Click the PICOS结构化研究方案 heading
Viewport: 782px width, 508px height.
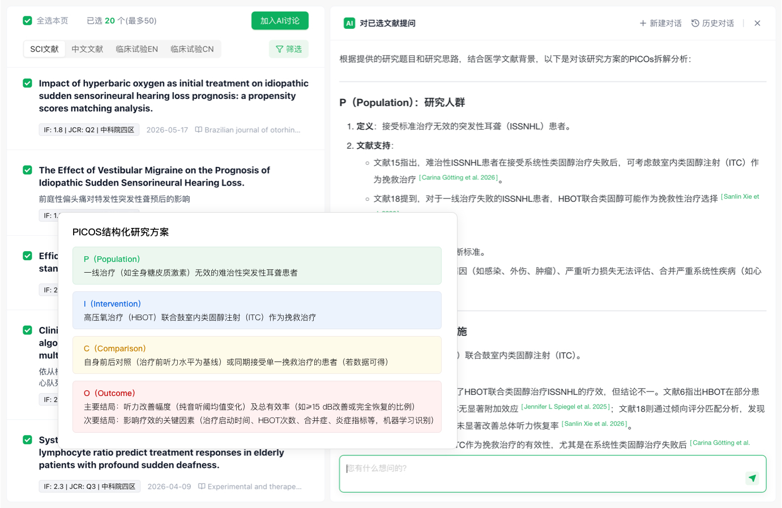pyautogui.click(x=121, y=232)
